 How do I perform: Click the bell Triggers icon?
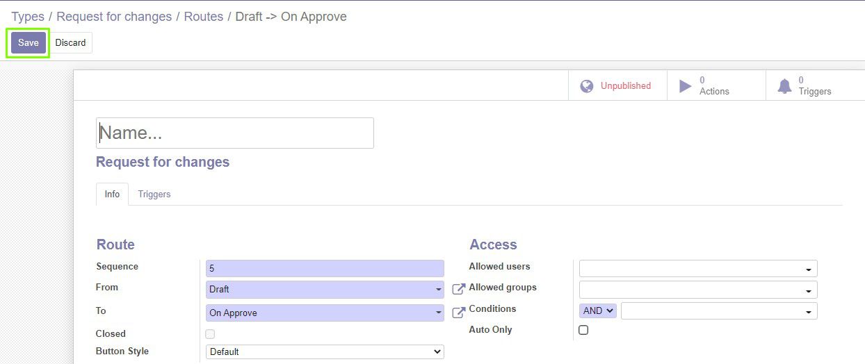coord(784,86)
